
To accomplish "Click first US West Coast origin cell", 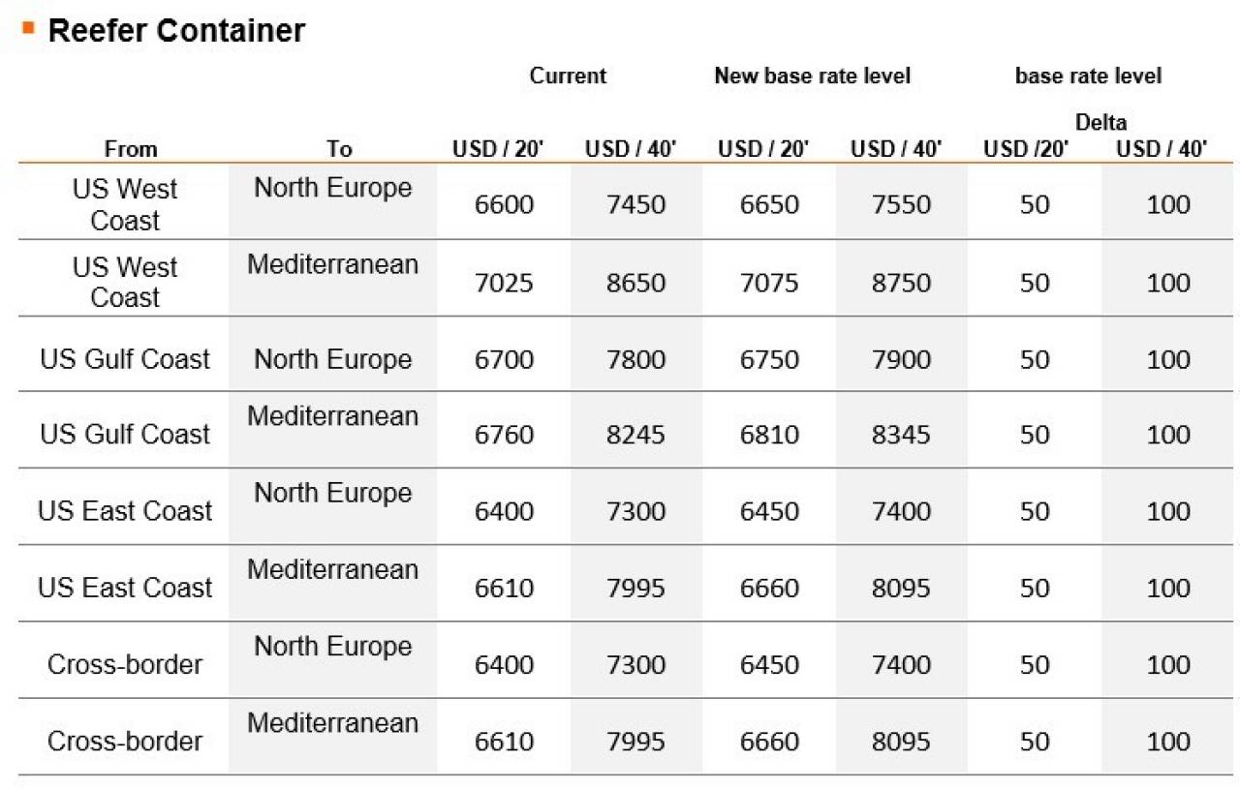I will [x=125, y=204].
